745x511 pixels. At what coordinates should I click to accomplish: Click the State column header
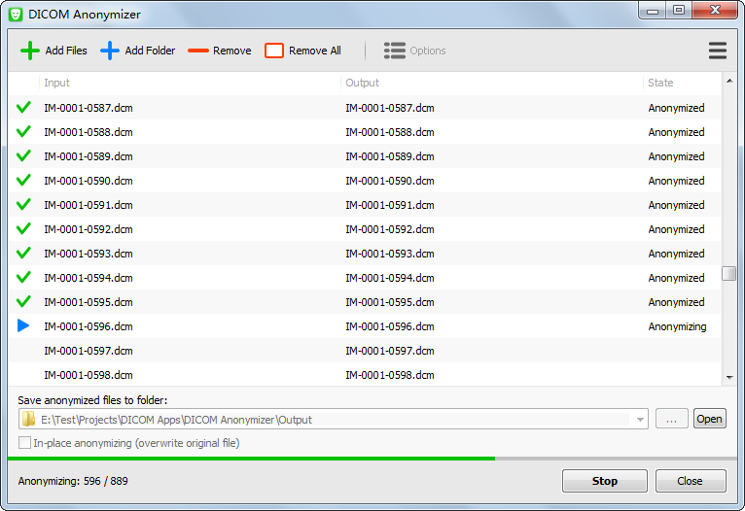tap(681, 84)
